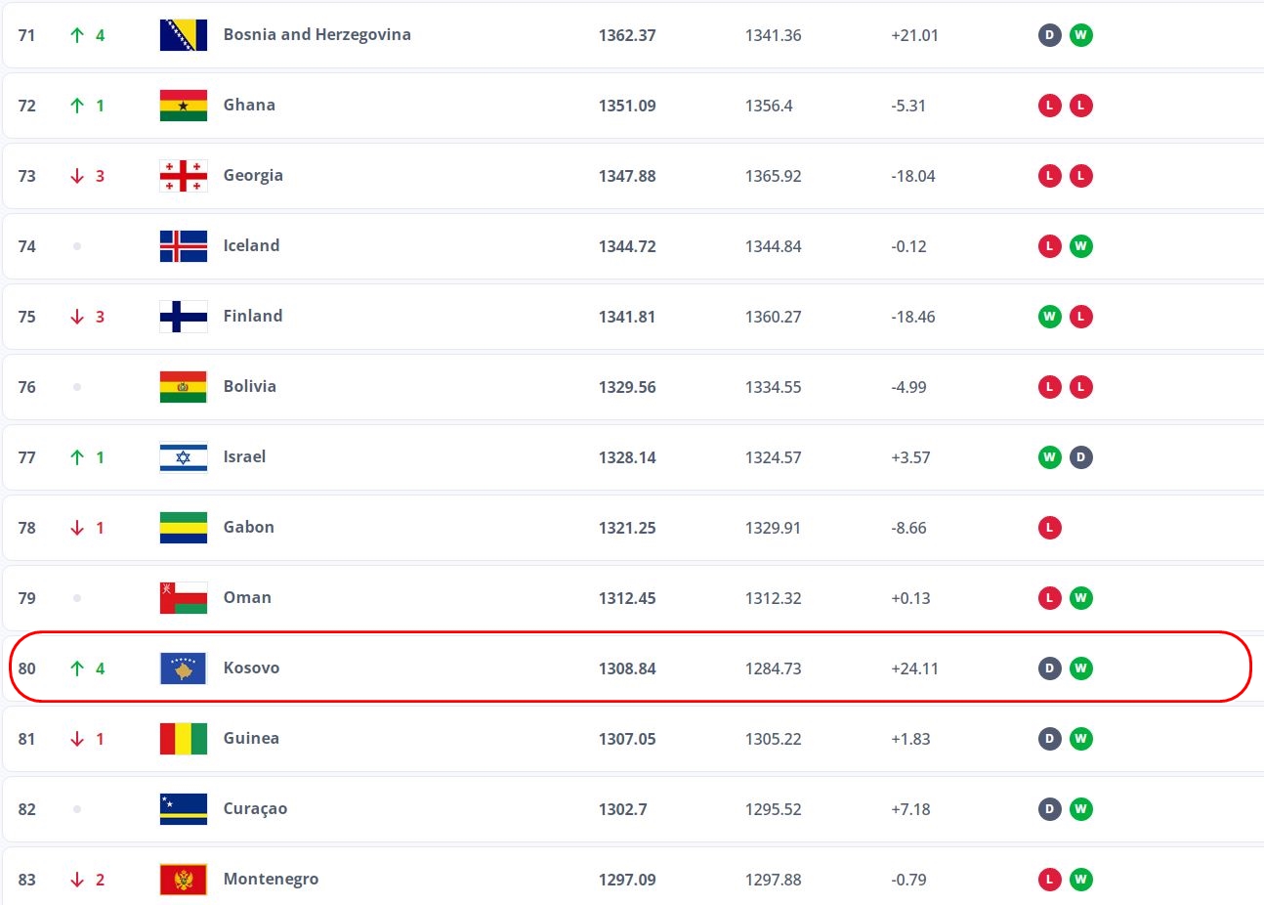The image size is (1264, 905).
Task: Click Gabon's red L result badge
Action: click(1049, 528)
